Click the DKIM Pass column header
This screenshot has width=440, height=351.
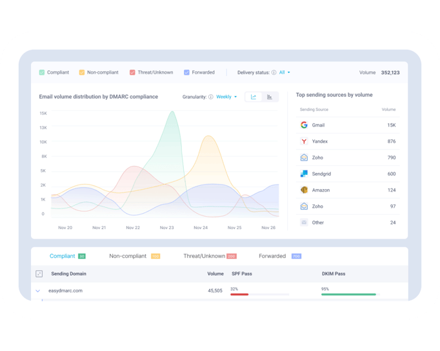334,274
